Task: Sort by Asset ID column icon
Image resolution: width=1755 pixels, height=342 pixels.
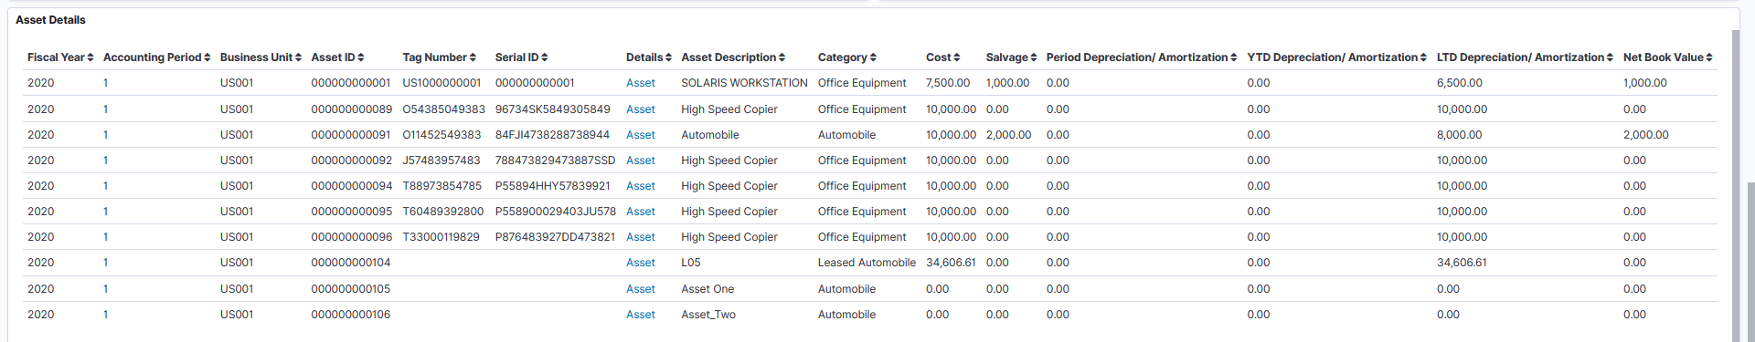Action: (361, 57)
